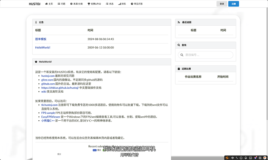Click the Sogou input method S icon
Image resolution: width=268 pixels, height=160 pixels.
pyautogui.click(x=227, y=158)
